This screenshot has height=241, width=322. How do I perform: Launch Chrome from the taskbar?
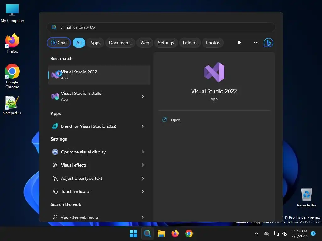[x=189, y=233]
